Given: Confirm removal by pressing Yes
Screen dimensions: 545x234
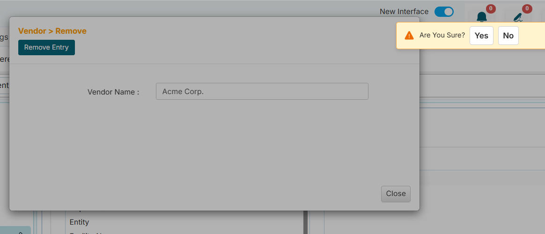Looking at the screenshot, I should point(481,36).
